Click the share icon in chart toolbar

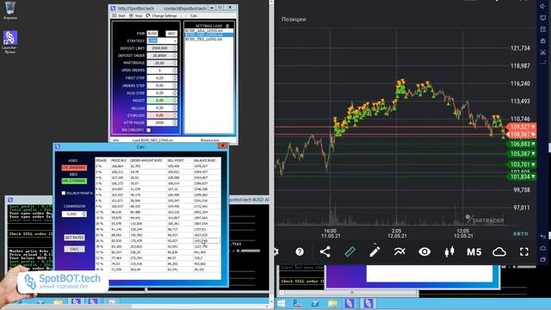pos(325,251)
